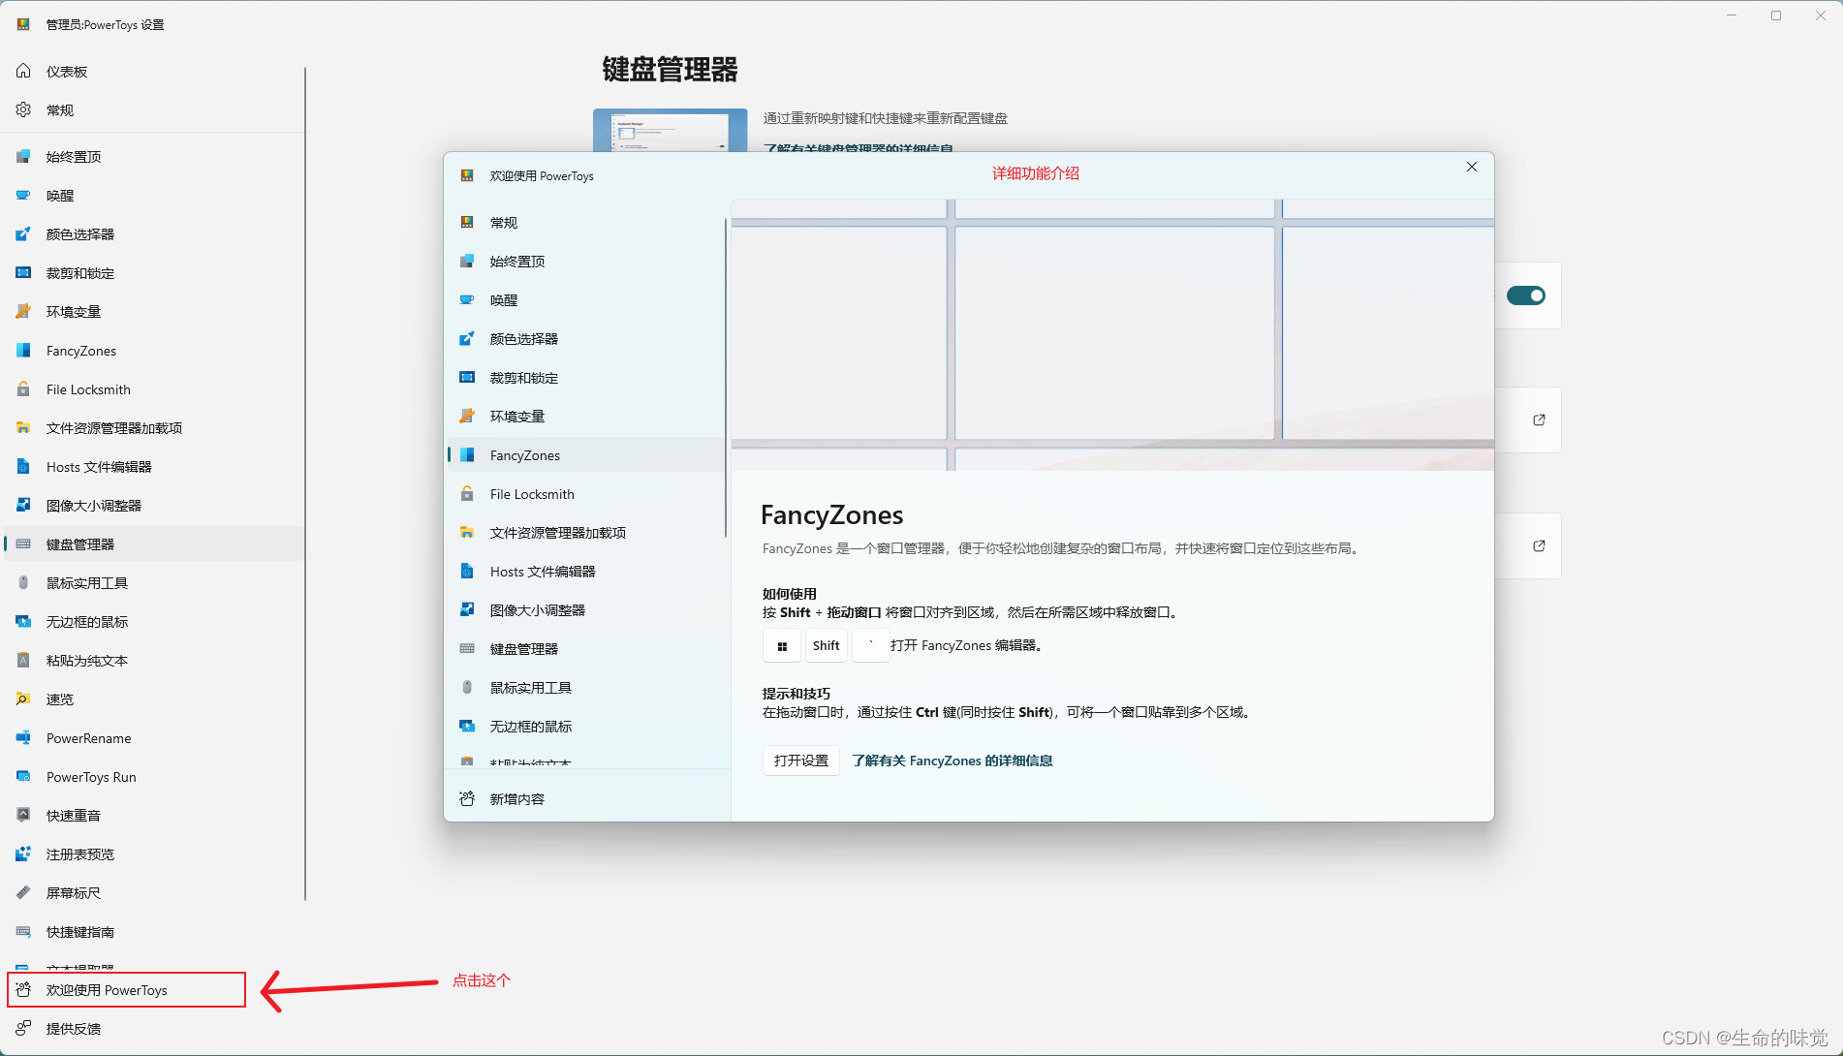Click the Windows key icon in shortcut hint

click(x=782, y=646)
